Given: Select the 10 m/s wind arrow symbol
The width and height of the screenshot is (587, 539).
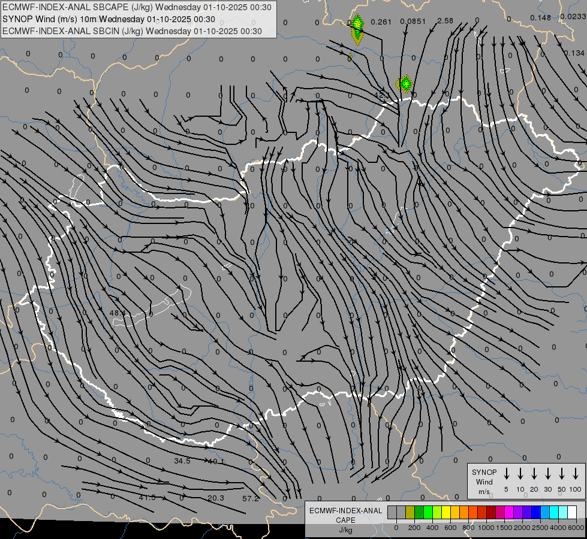Looking at the screenshot, I should coord(520,474).
